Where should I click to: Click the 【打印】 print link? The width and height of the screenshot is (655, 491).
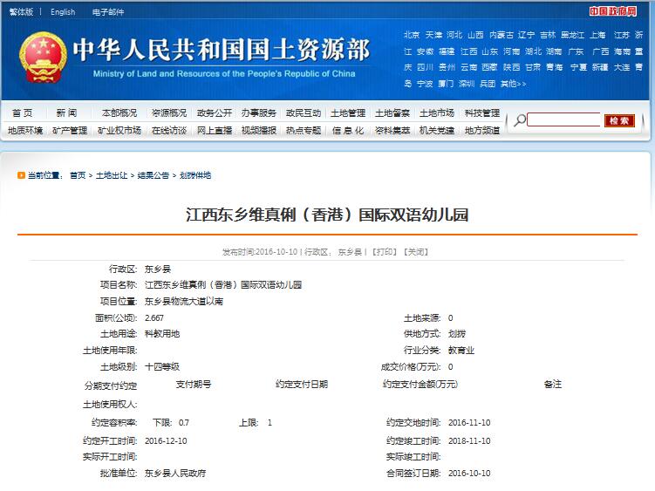tap(384, 252)
